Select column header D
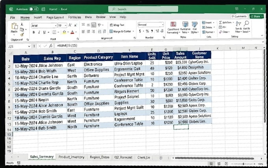 [98, 51]
